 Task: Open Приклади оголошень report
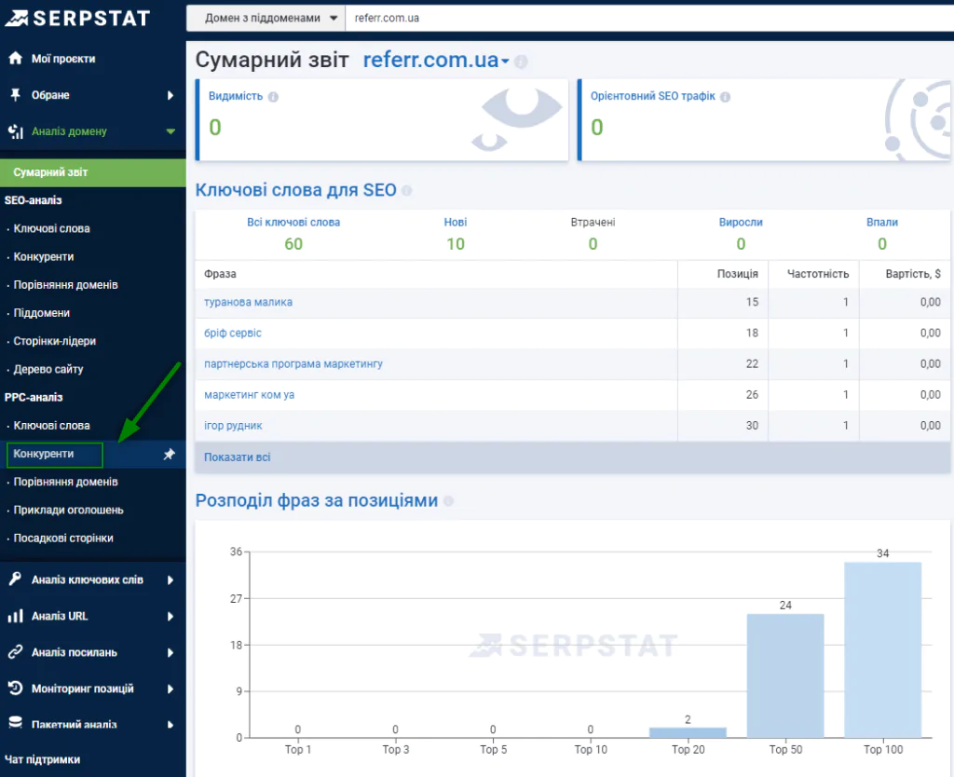[68, 510]
